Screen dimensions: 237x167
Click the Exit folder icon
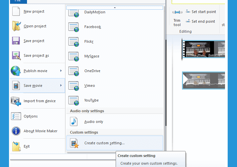point(16,146)
